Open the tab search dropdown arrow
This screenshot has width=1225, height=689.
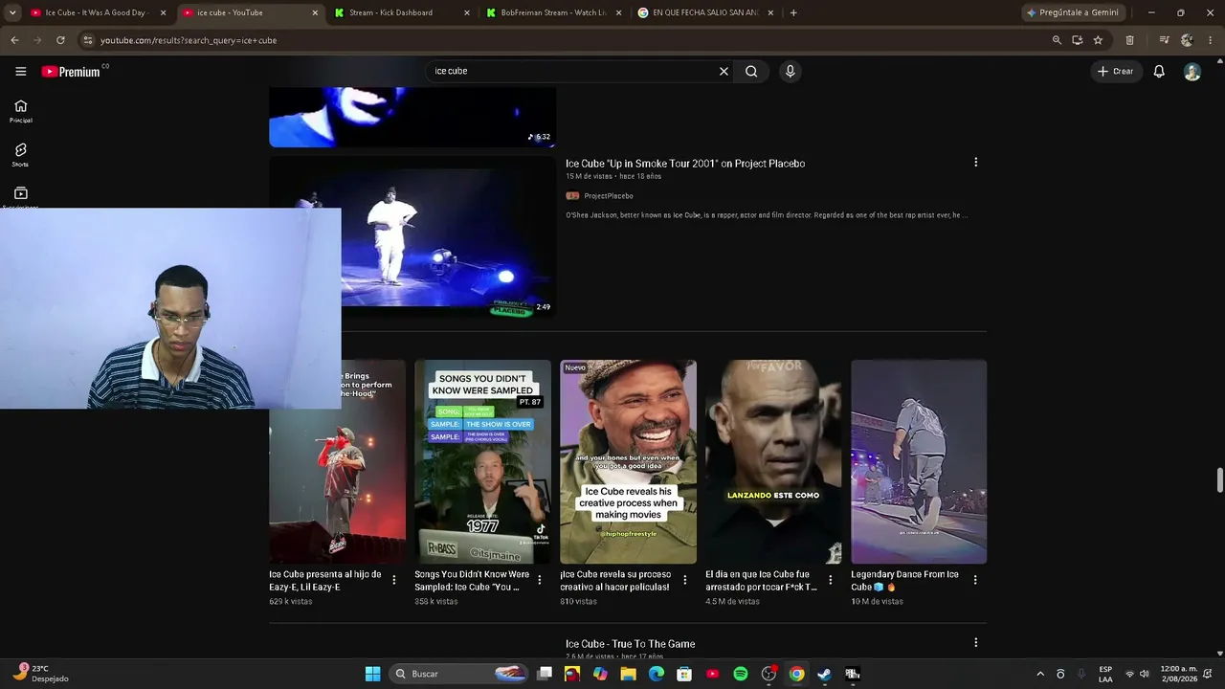(x=12, y=12)
